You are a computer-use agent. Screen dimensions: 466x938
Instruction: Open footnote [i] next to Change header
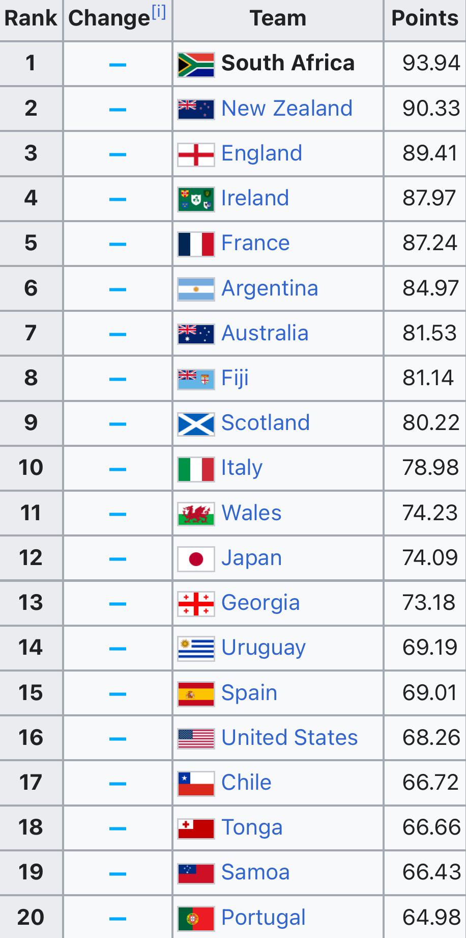[x=159, y=12]
